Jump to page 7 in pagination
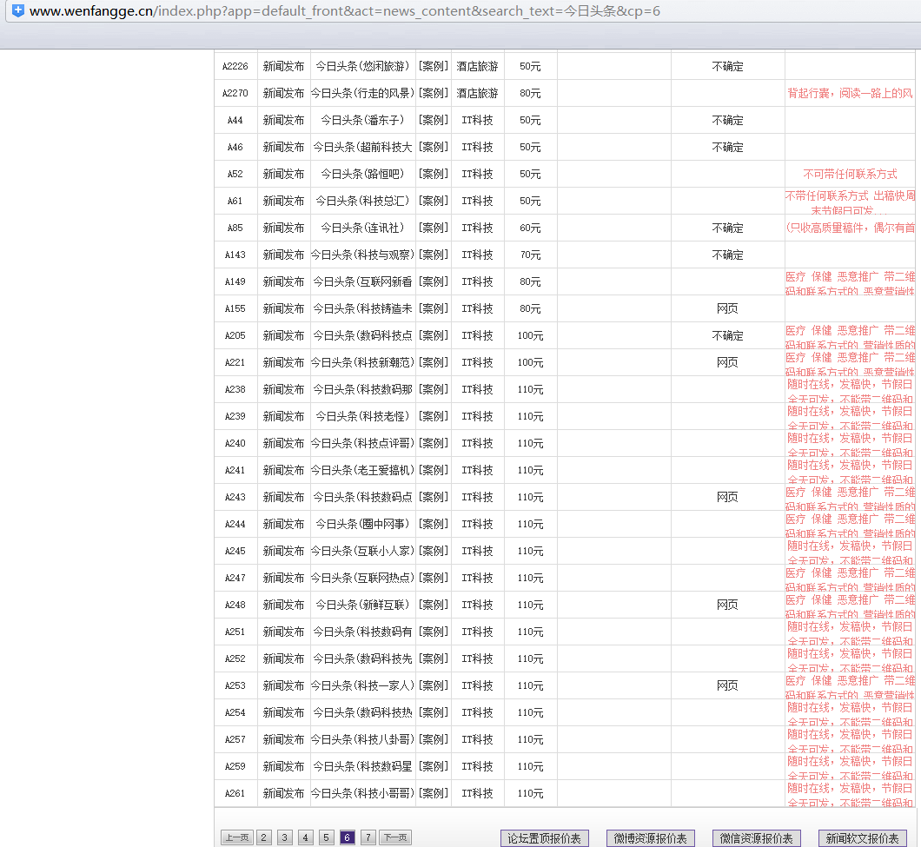This screenshot has width=921, height=847. (x=368, y=837)
